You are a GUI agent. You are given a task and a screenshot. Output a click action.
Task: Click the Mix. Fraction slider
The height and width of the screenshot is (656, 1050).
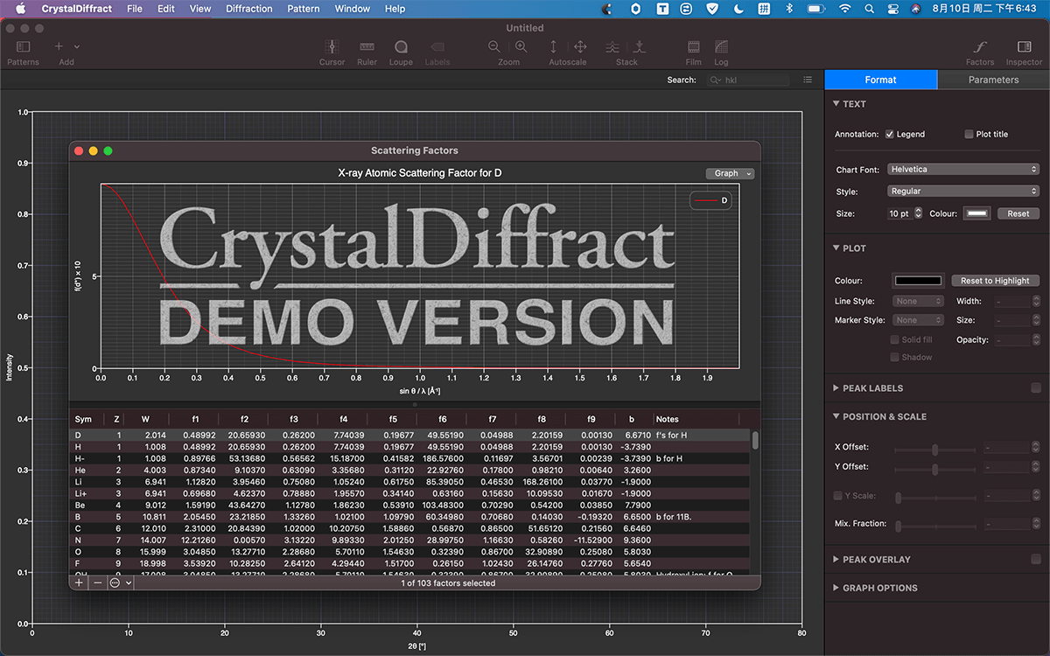click(x=934, y=526)
